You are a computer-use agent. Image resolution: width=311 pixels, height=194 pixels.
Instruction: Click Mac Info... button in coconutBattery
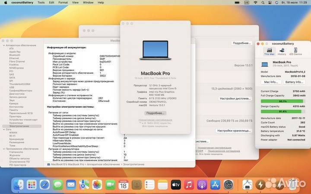[271, 82]
